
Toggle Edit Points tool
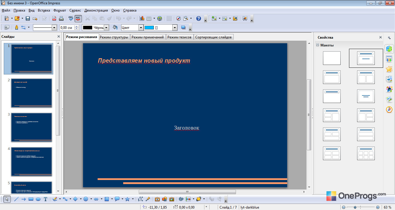pyautogui.click(x=141, y=199)
